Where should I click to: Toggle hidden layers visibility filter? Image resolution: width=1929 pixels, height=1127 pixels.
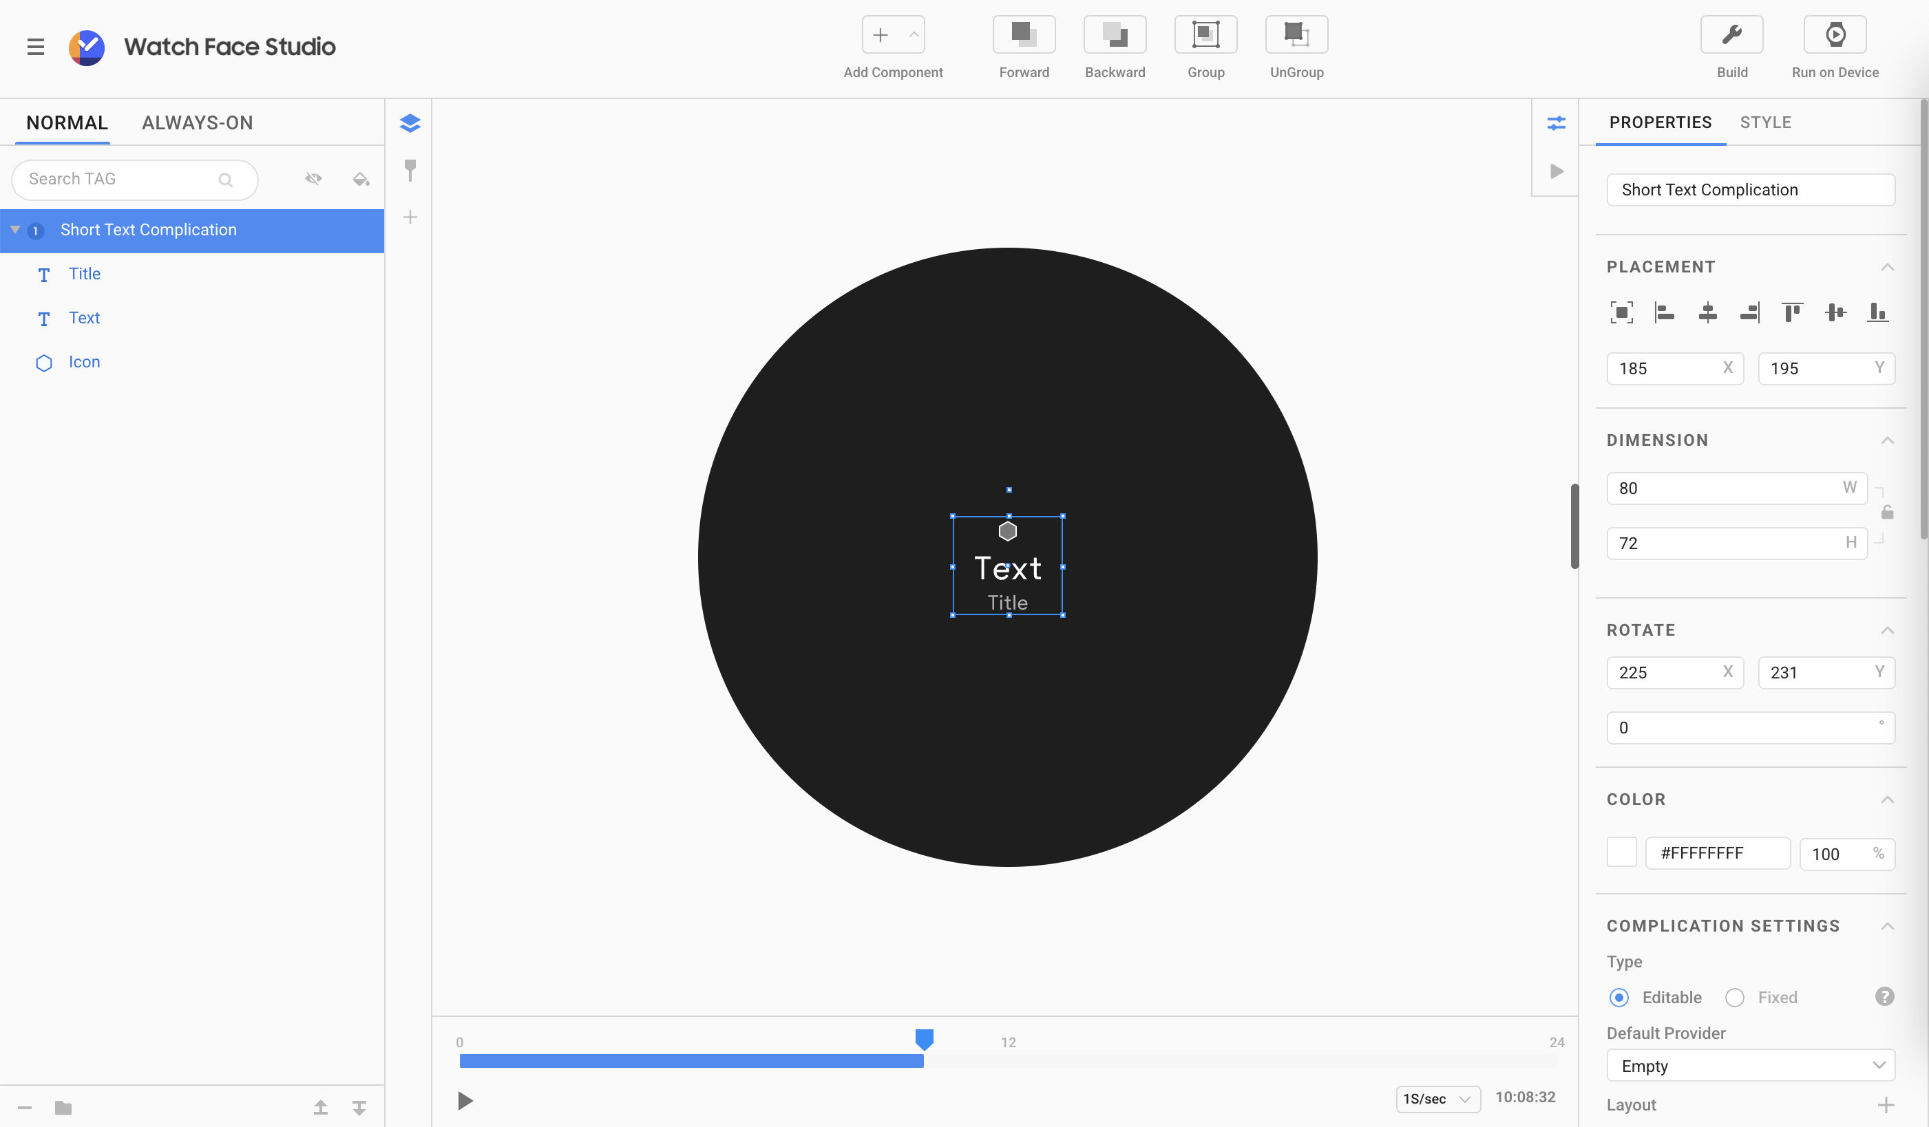tap(313, 179)
